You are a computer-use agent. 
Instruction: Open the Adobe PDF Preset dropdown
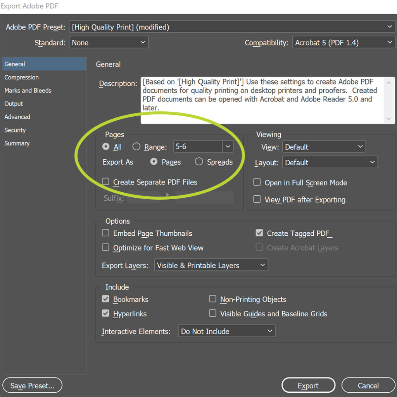pyautogui.click(x=232, y=27)
